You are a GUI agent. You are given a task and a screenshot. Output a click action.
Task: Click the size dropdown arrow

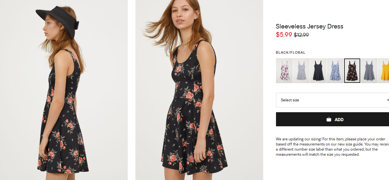click(388, 100)
